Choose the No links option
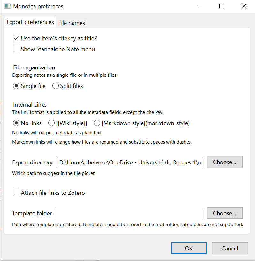Image resolution: width=255 pixels, height=261 pixels. 16,123
